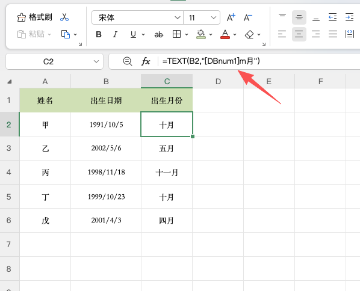Click the 姓名 header cell
Screen dimensions: 360x291
[x=45, y=100]
